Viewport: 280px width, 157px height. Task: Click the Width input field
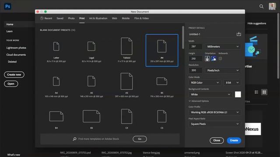[196, 47]
